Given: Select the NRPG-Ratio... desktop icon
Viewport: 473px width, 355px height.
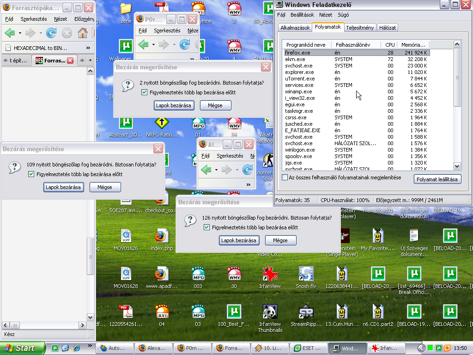Looking at the screenshot, I should 162,127.
